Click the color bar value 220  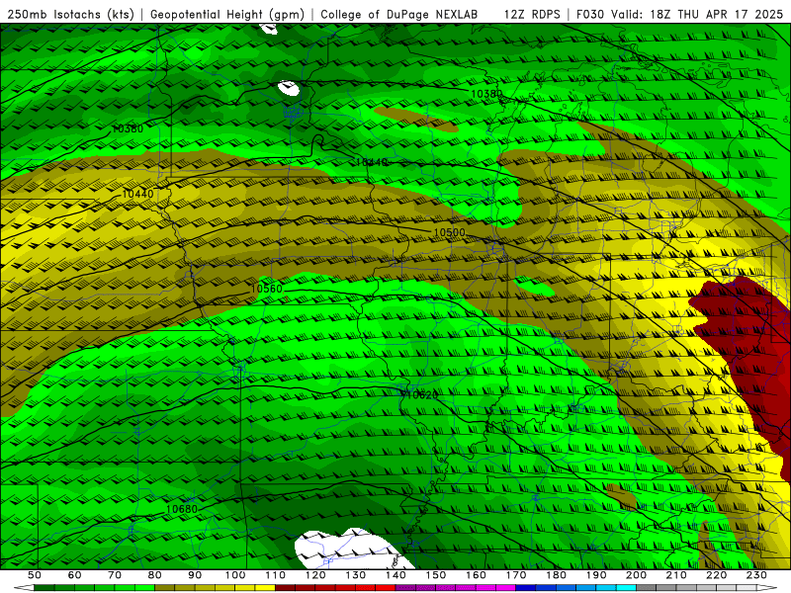pos(716,575)
